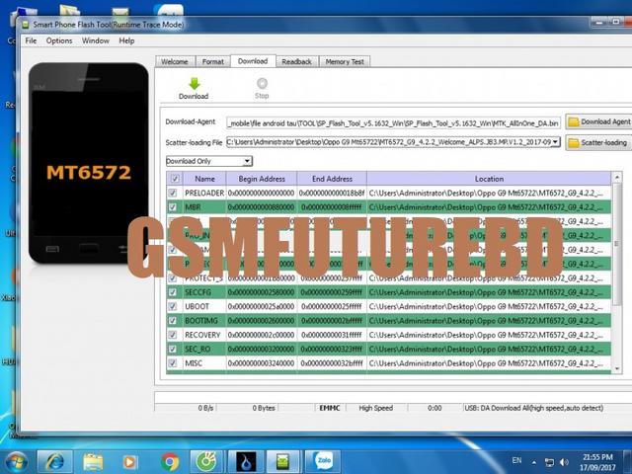Open the Help menu

pos(126,40)
